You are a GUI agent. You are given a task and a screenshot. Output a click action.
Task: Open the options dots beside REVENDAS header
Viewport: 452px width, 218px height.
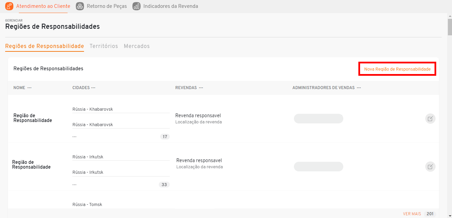(x=201, y=88)
